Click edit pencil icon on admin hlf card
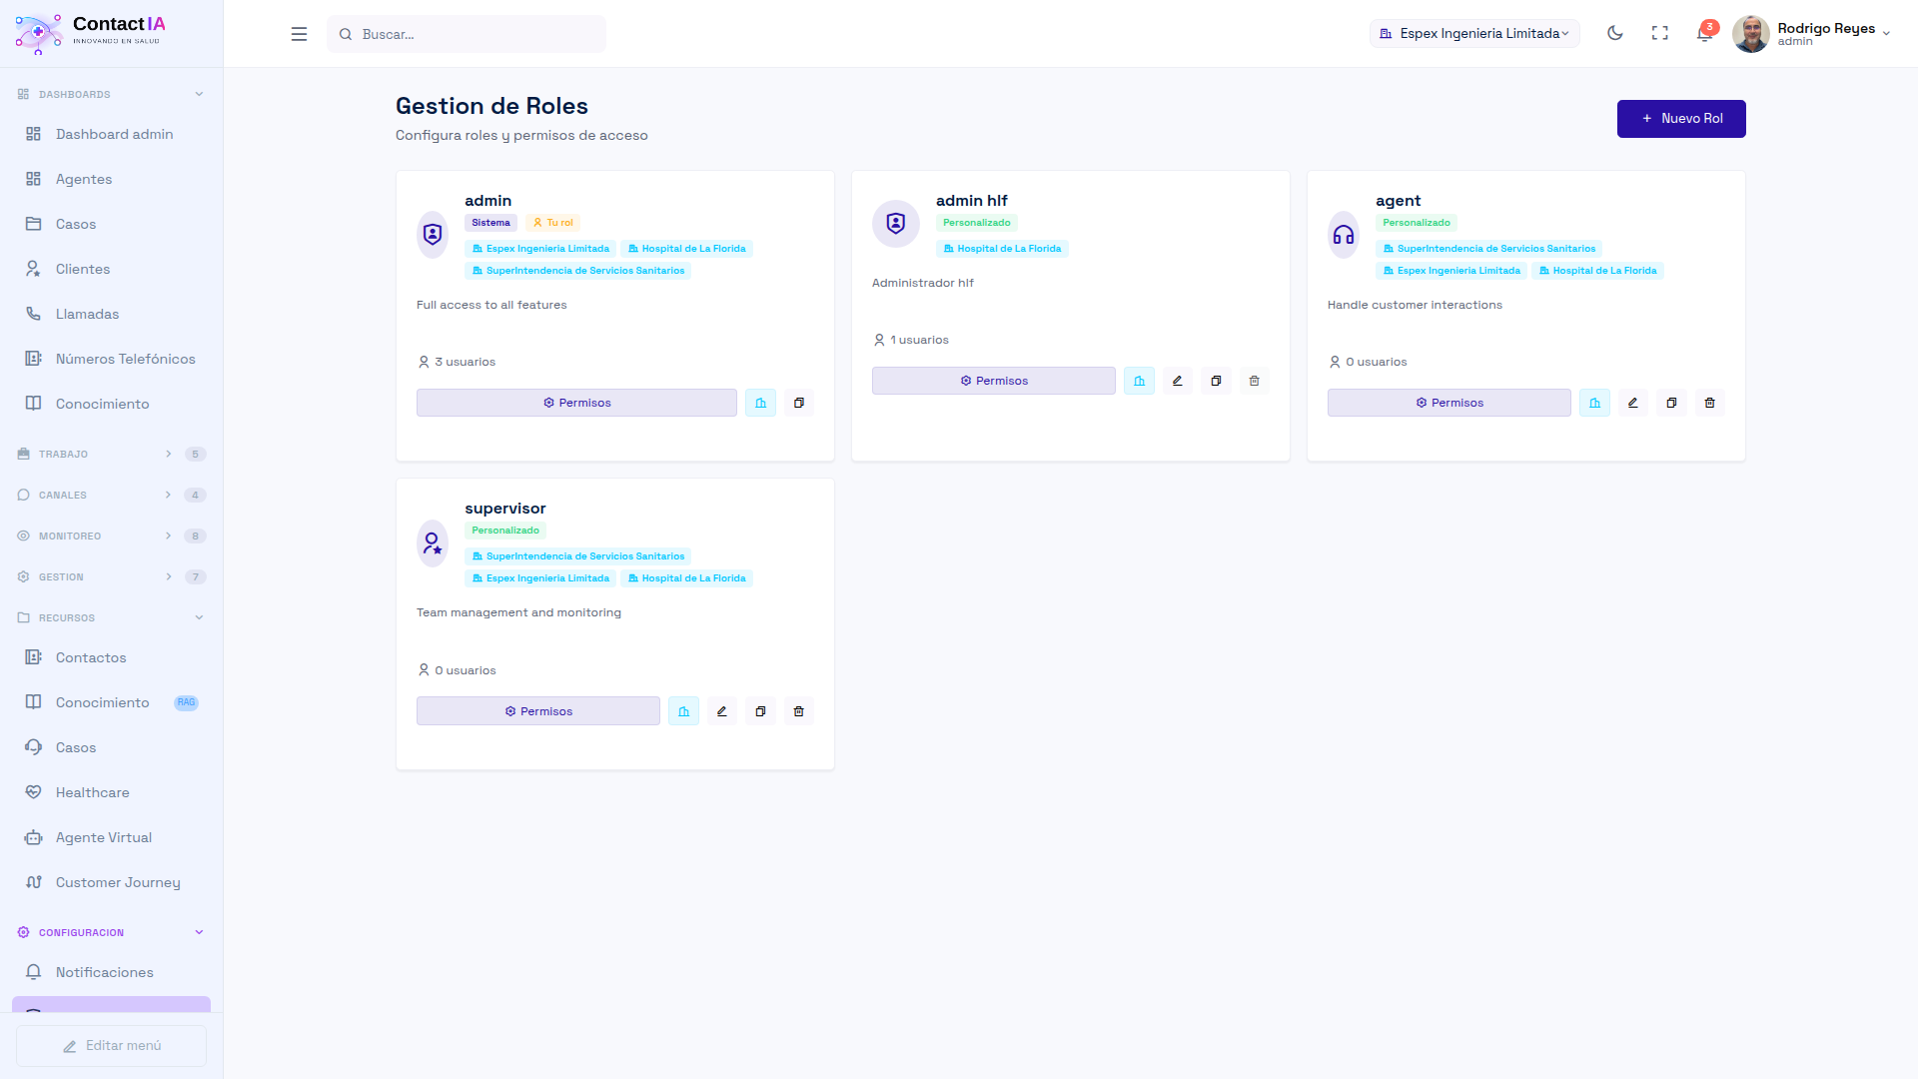The image size is (1918, 1079). click(x=1177, y=381)
